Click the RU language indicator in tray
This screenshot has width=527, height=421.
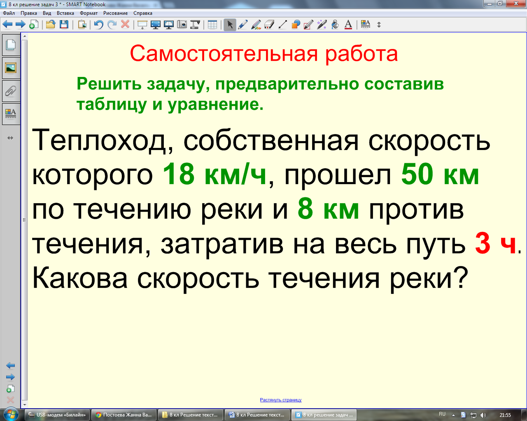point(442,414)
